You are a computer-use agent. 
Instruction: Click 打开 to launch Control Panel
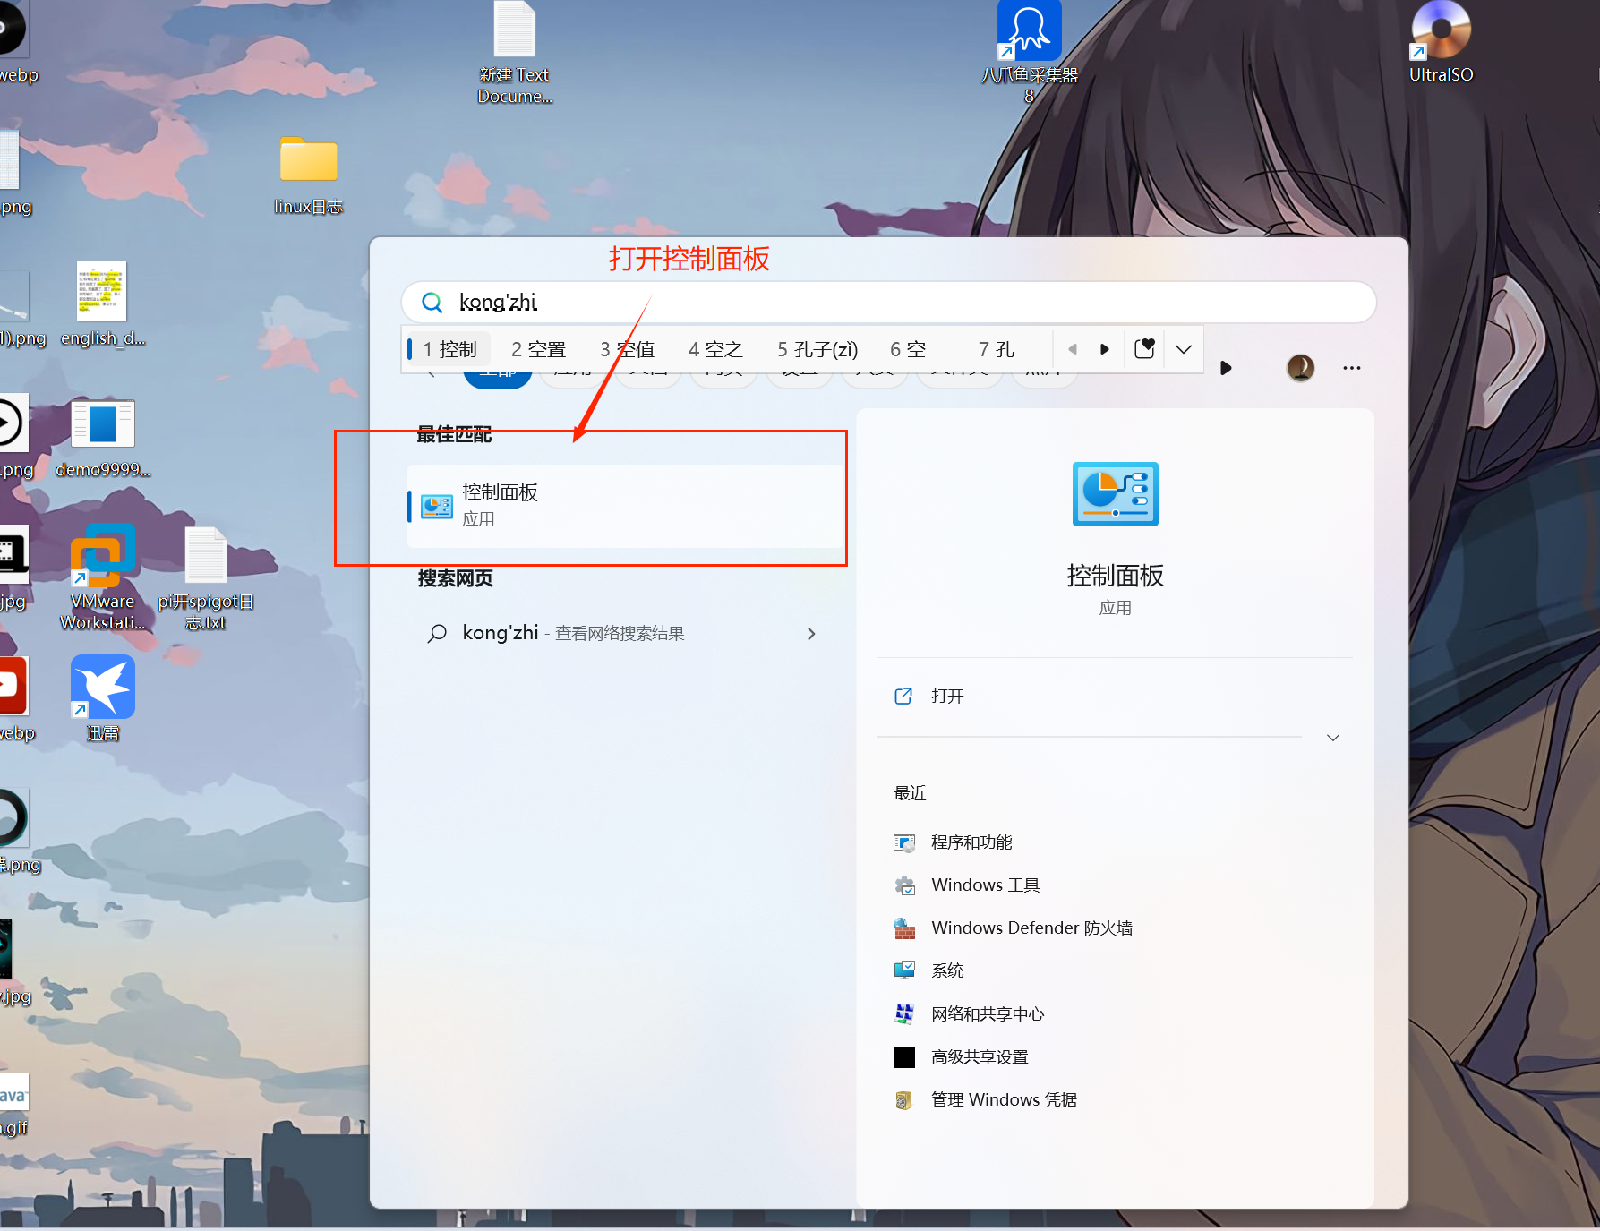tap(946, 697)
